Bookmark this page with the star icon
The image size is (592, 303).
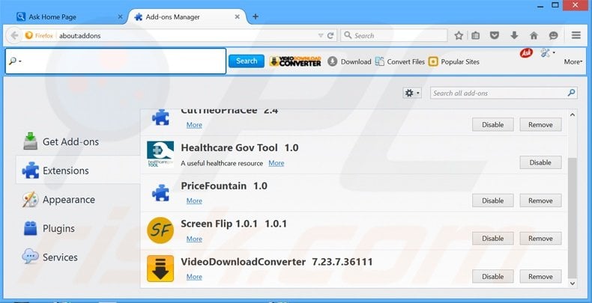[459, 35]
